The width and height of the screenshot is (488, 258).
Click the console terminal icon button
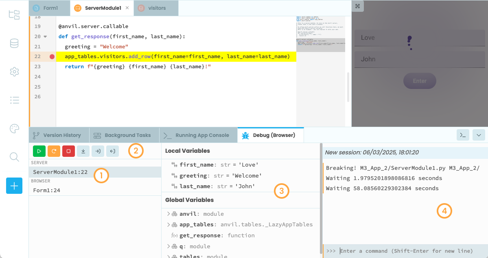click(463, 135)
